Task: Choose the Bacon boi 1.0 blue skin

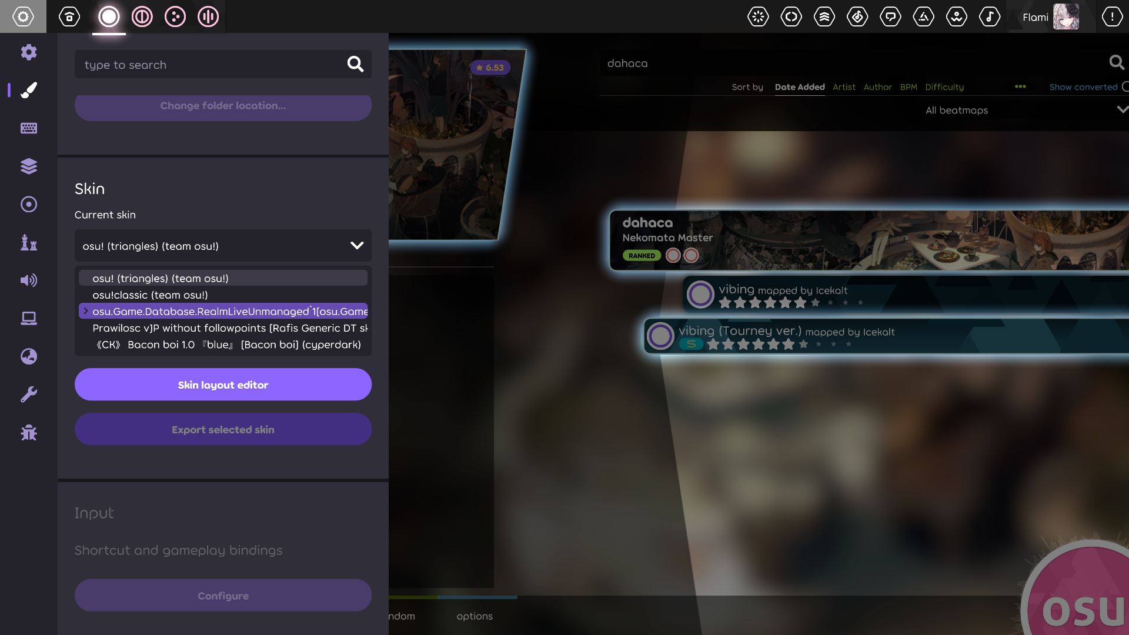Action: click(223, 344)
